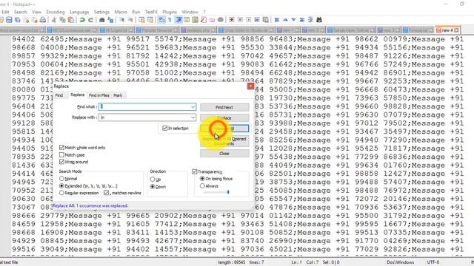Screen dimensions: 474x266
Task: Click the Redo arrow icon
Action: coord(90,20)
